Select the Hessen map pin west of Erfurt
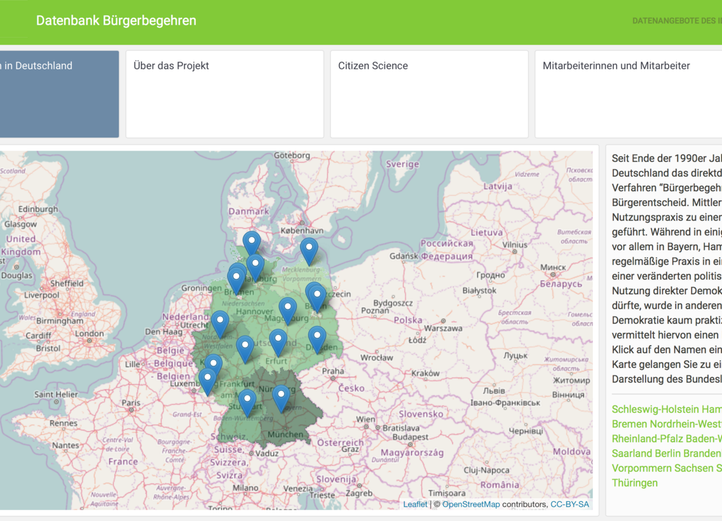Screen dimensions: 722x521 click(245, 348)
